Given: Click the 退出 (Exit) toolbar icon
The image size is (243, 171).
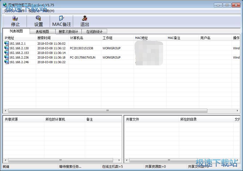Looking at the screenshot, I should tap(85, 18).
